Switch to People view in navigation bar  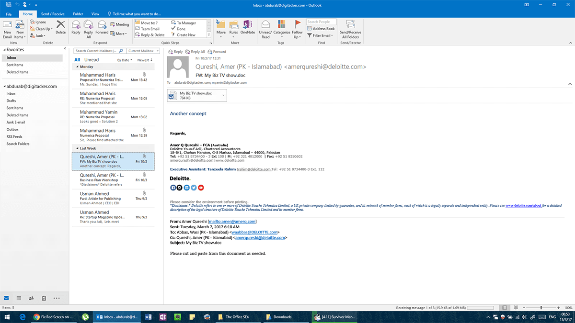click(x=31, y=298)
